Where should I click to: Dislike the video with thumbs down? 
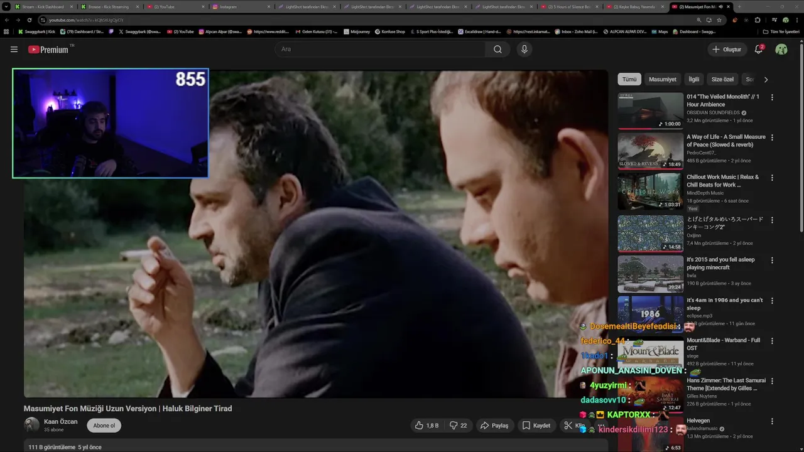pyautogui.click(x=458, y=426)
